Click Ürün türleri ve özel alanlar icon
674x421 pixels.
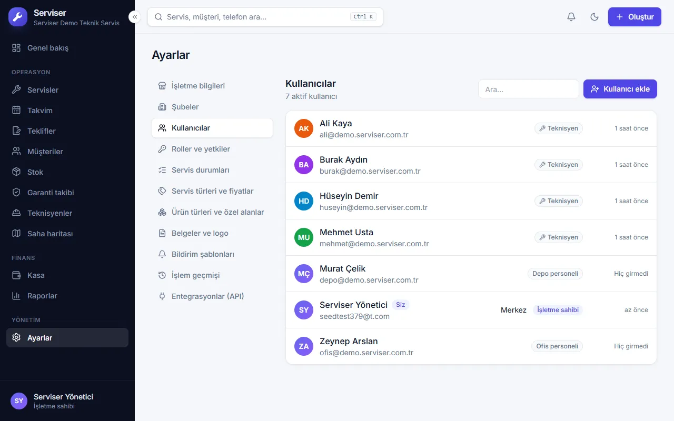pyautogui.click(x=162, y=212)
